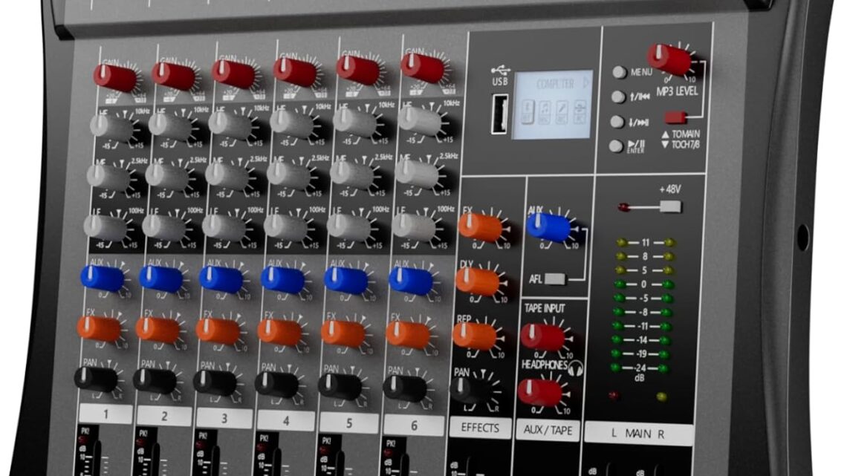The image size is (847, 476).
Task: Click the channel 5 MF knob
Action: (x=352, y=173)
